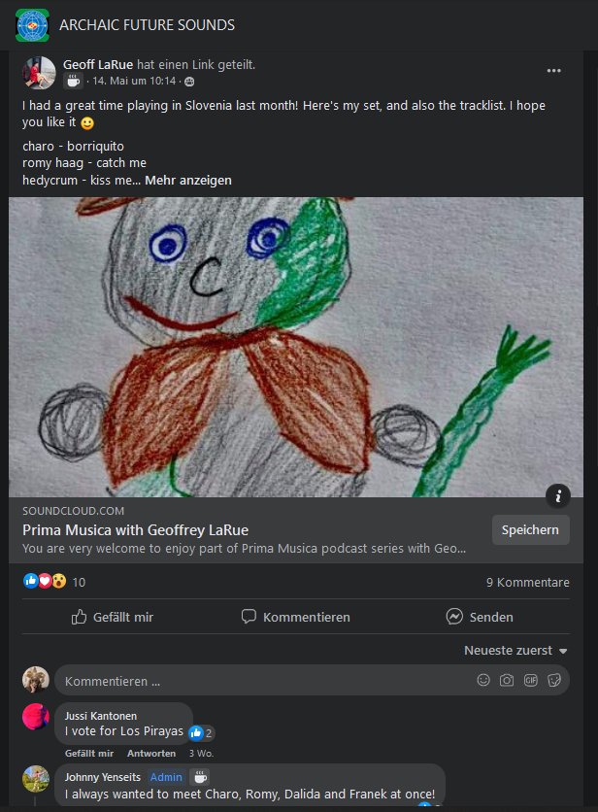
Task: Click Senden to share via Messenger
Action: (480, 617)
